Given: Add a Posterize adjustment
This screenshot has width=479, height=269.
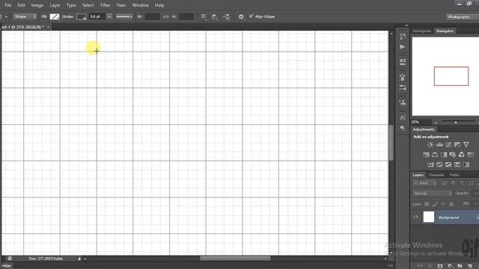Looking at the screenshot, I should tap(439, 164).
